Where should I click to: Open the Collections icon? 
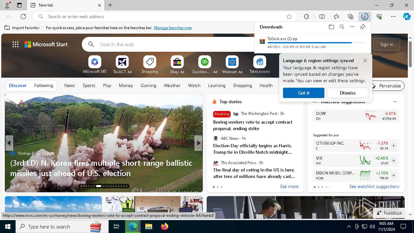pos(351,17)
